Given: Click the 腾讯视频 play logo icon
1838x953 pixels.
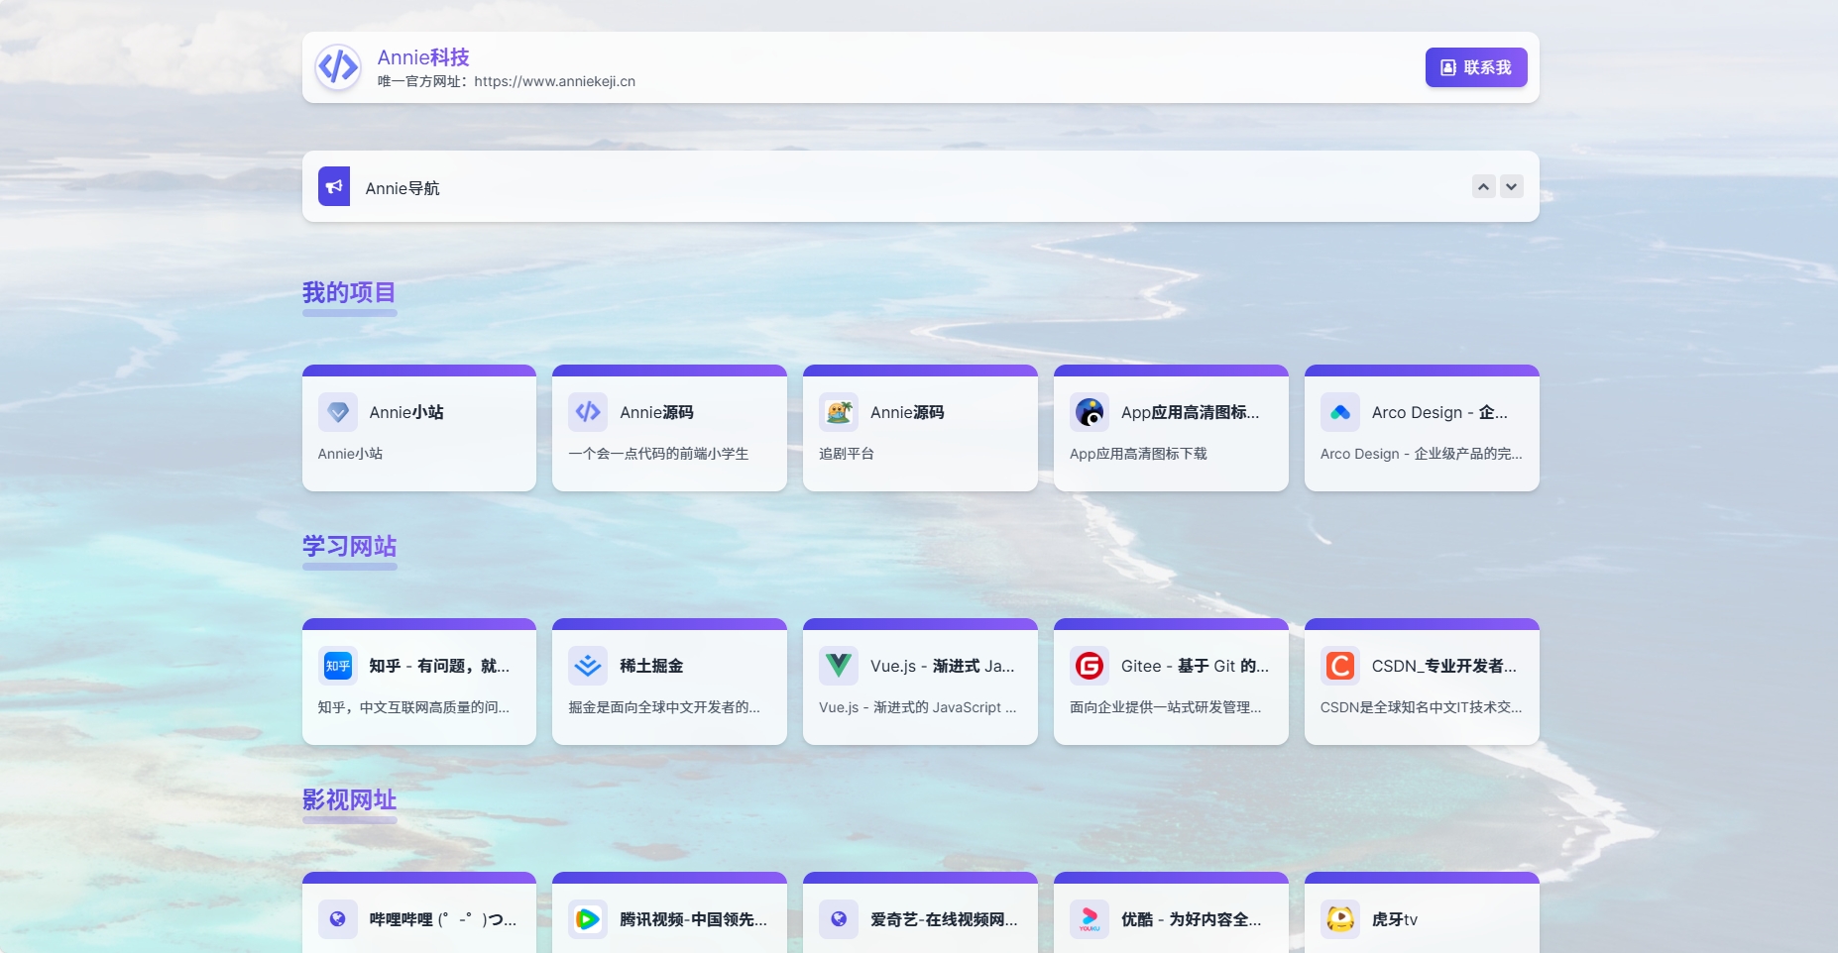Looking at the screenshot, I should coord(588,919).
